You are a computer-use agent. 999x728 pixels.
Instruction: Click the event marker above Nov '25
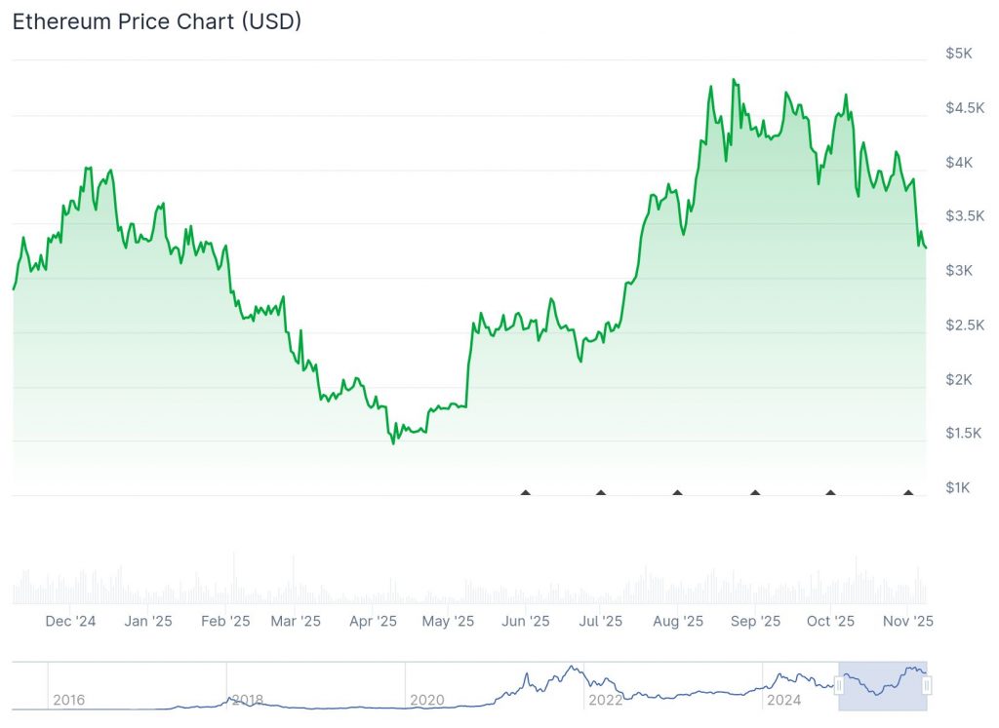point(908,492)
